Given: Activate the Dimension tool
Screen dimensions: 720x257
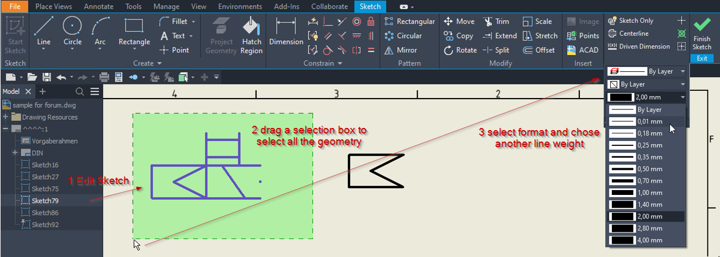Looking at the screenshot, I should 286,32.
